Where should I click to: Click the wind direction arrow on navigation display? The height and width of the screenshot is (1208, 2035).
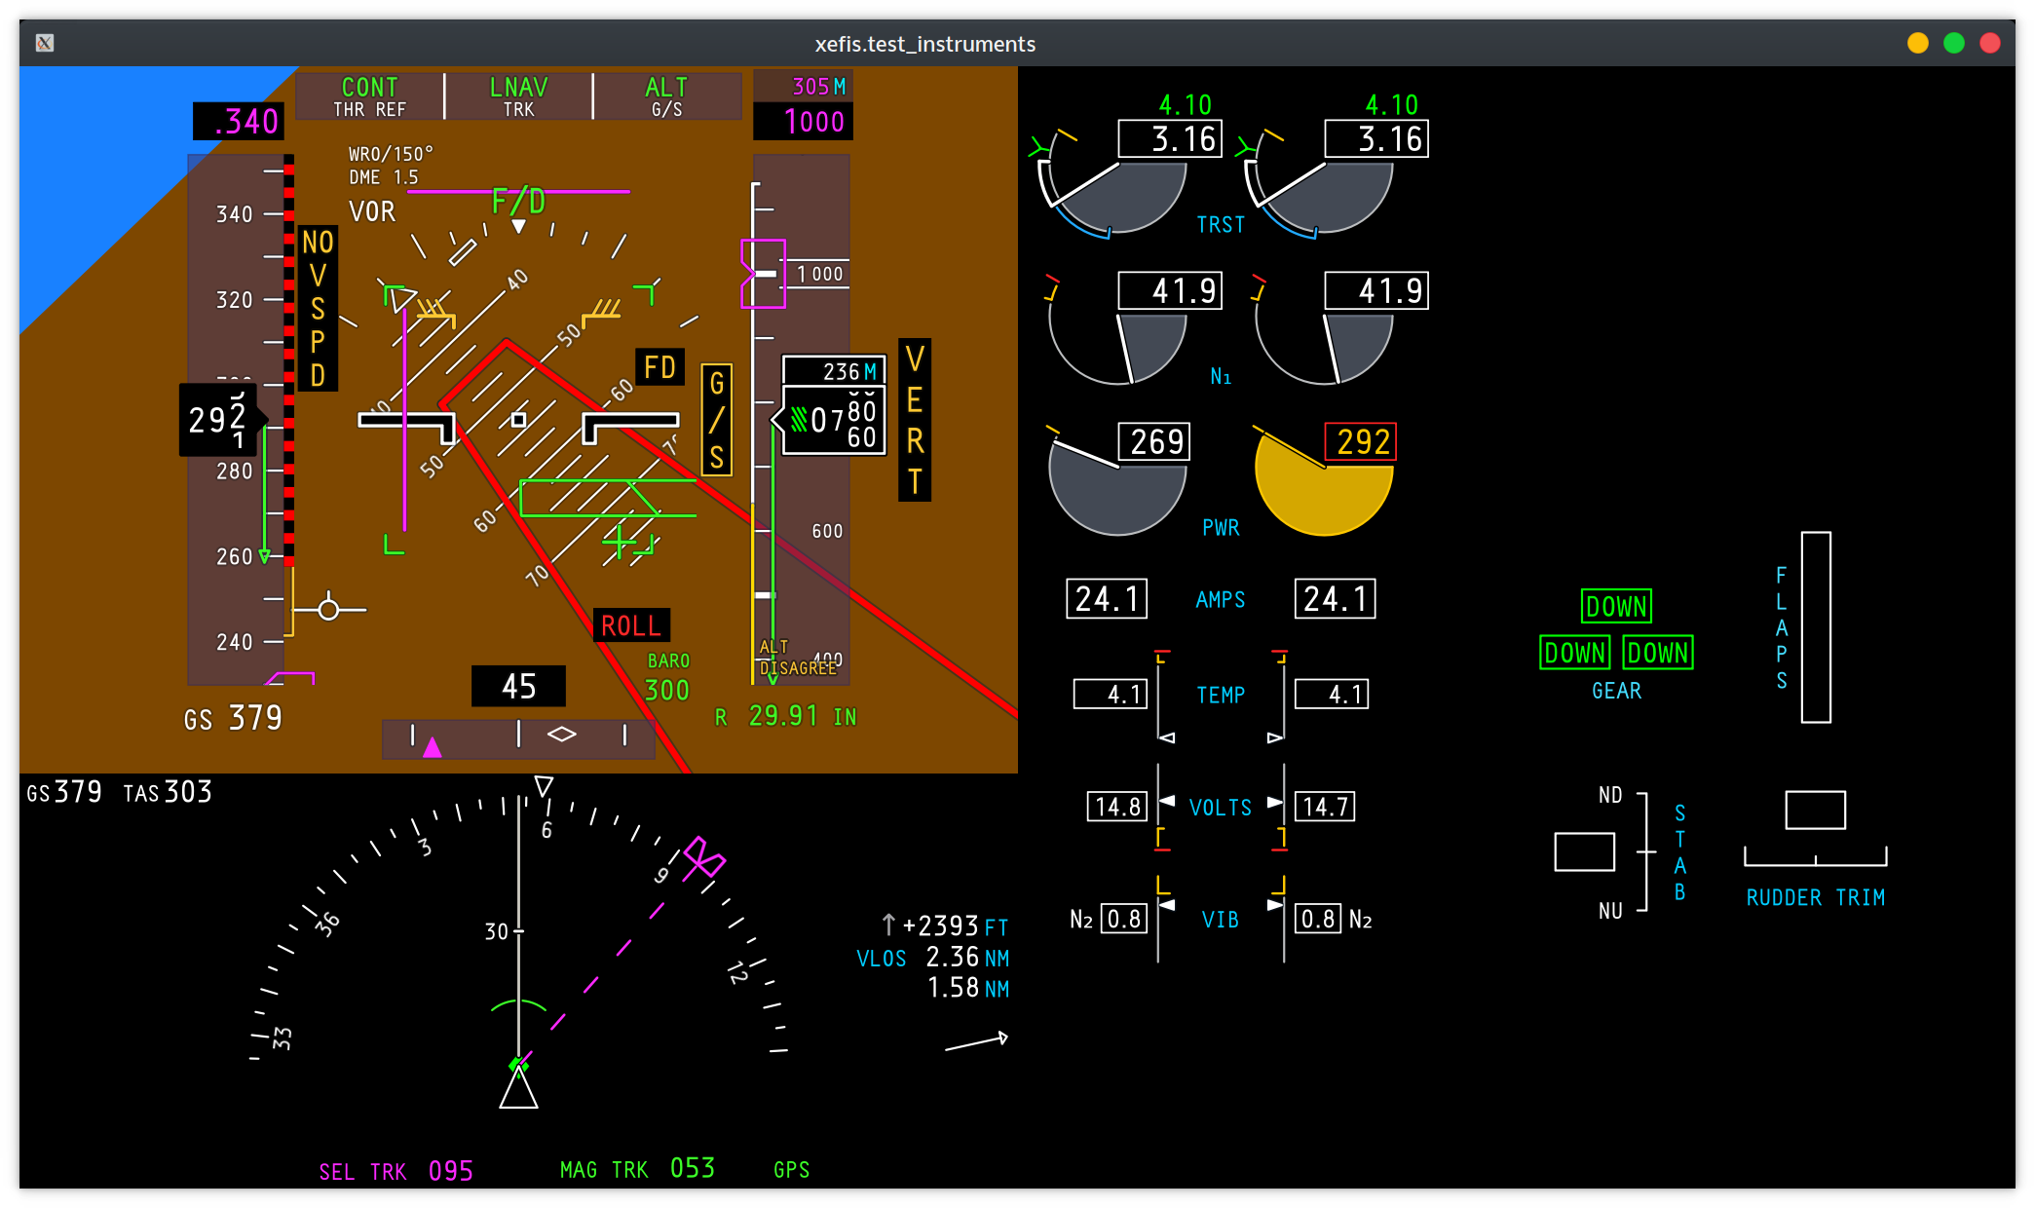point(977,1041)
